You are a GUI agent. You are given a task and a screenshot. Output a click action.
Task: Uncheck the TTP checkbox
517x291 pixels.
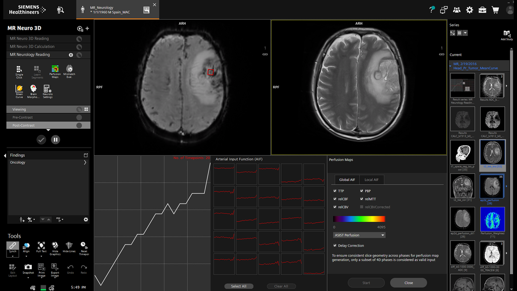[335, 191]
